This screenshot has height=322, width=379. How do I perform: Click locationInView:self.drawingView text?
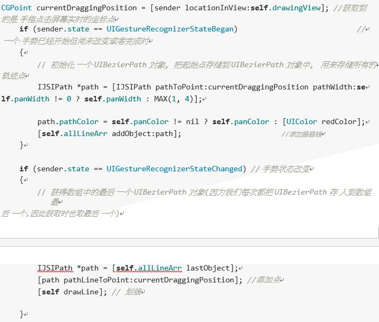(253, 8)
